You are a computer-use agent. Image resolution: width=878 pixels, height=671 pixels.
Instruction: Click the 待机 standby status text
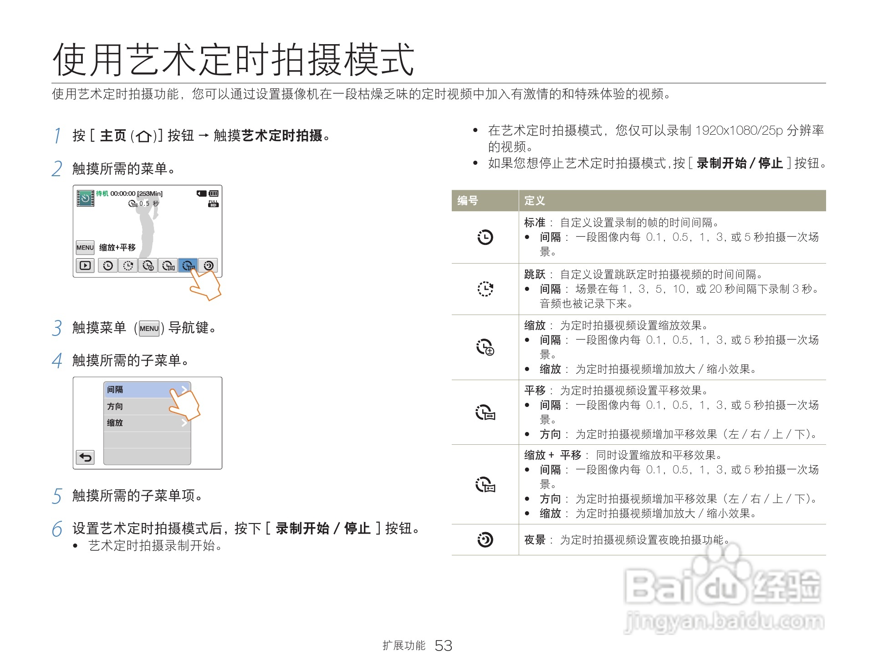[102, 193]
